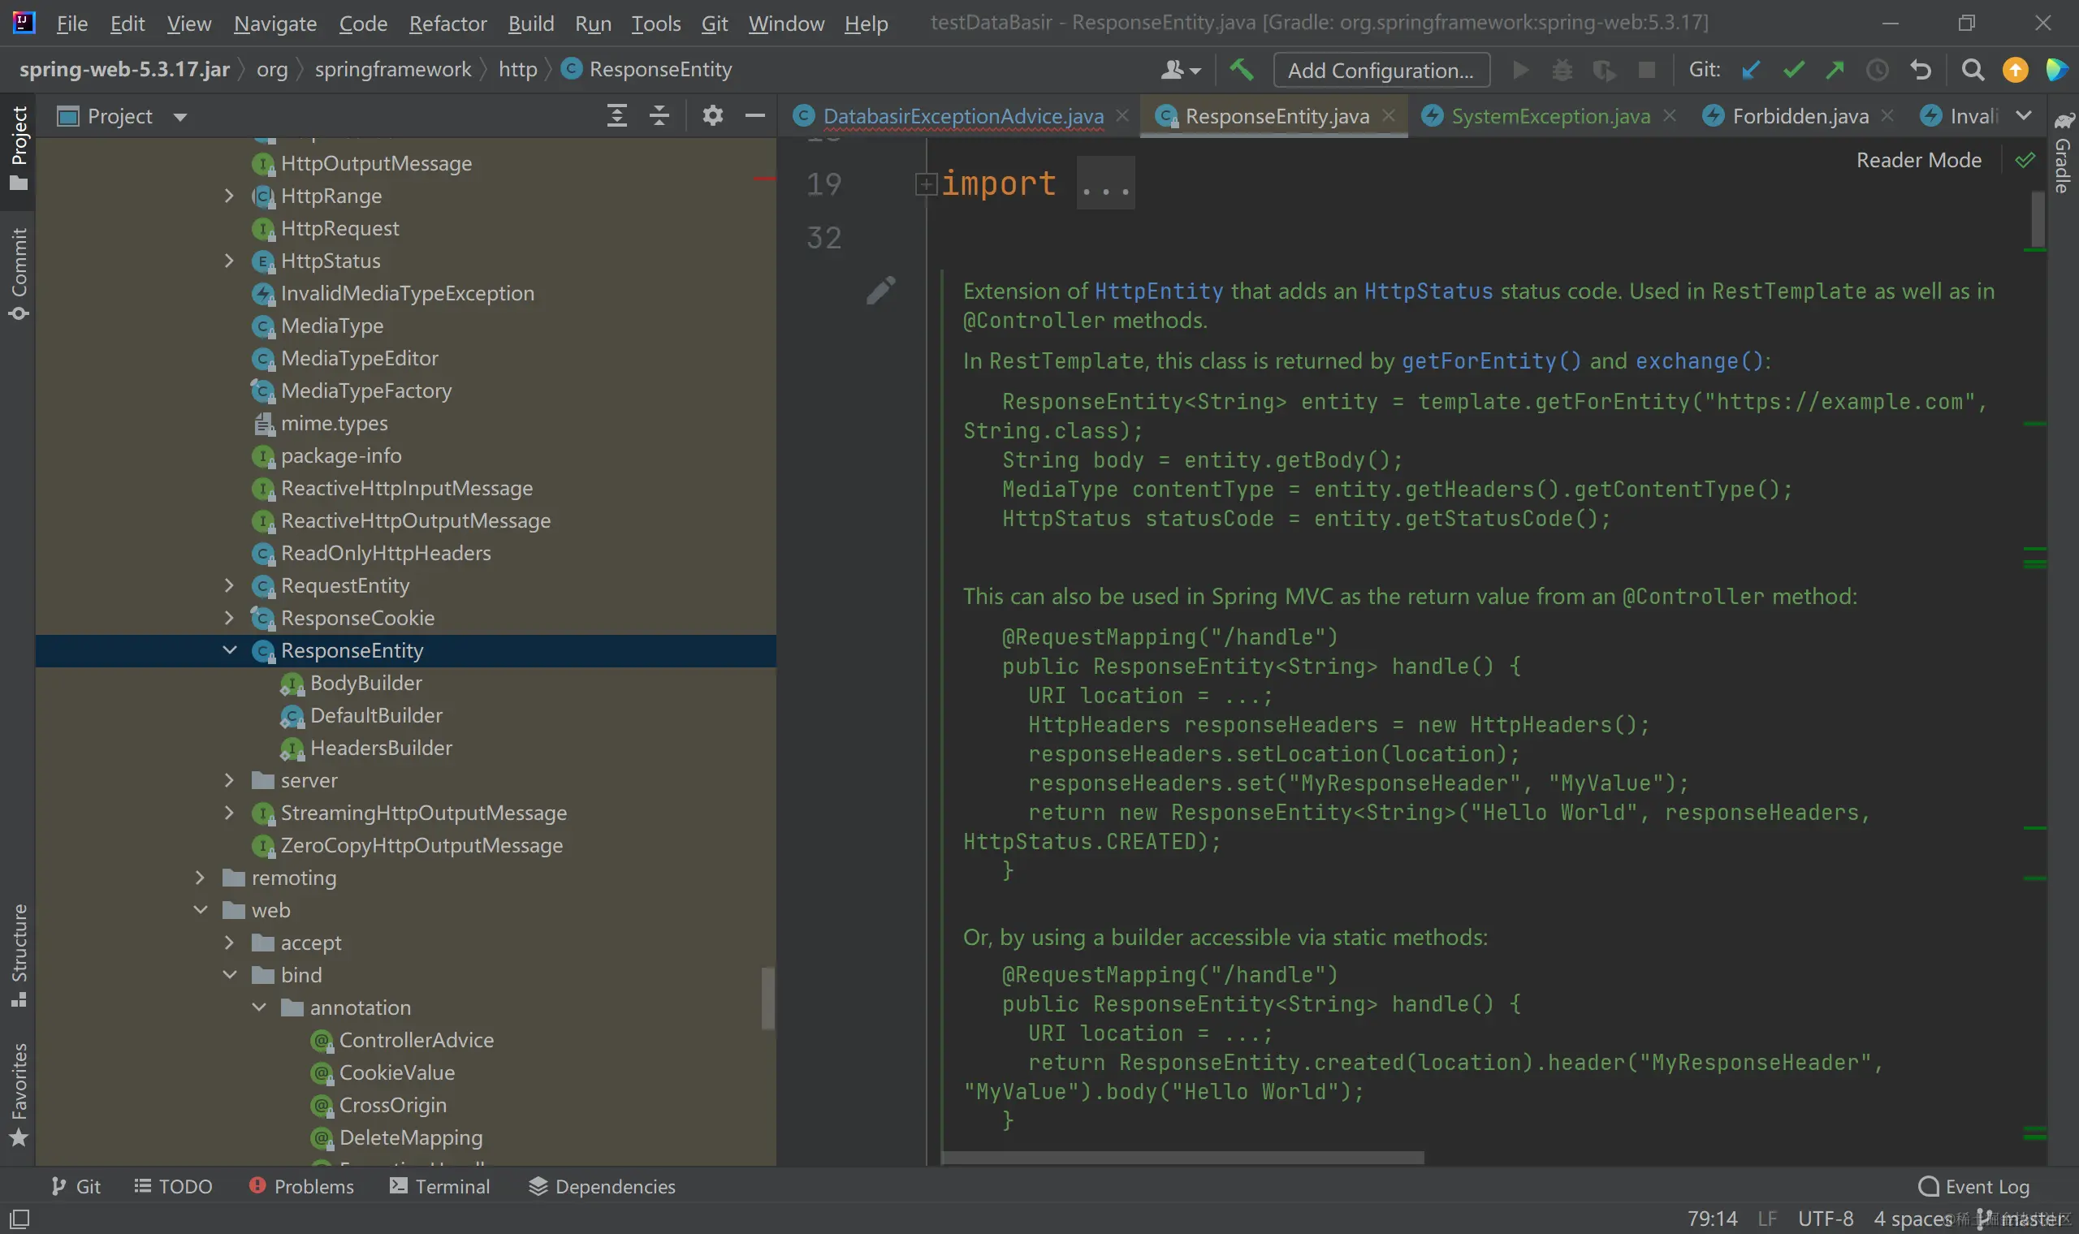Collapse the ResponseEntity tree node
This screenshot has width=2079, height=1234.
[x=230, y=650]
